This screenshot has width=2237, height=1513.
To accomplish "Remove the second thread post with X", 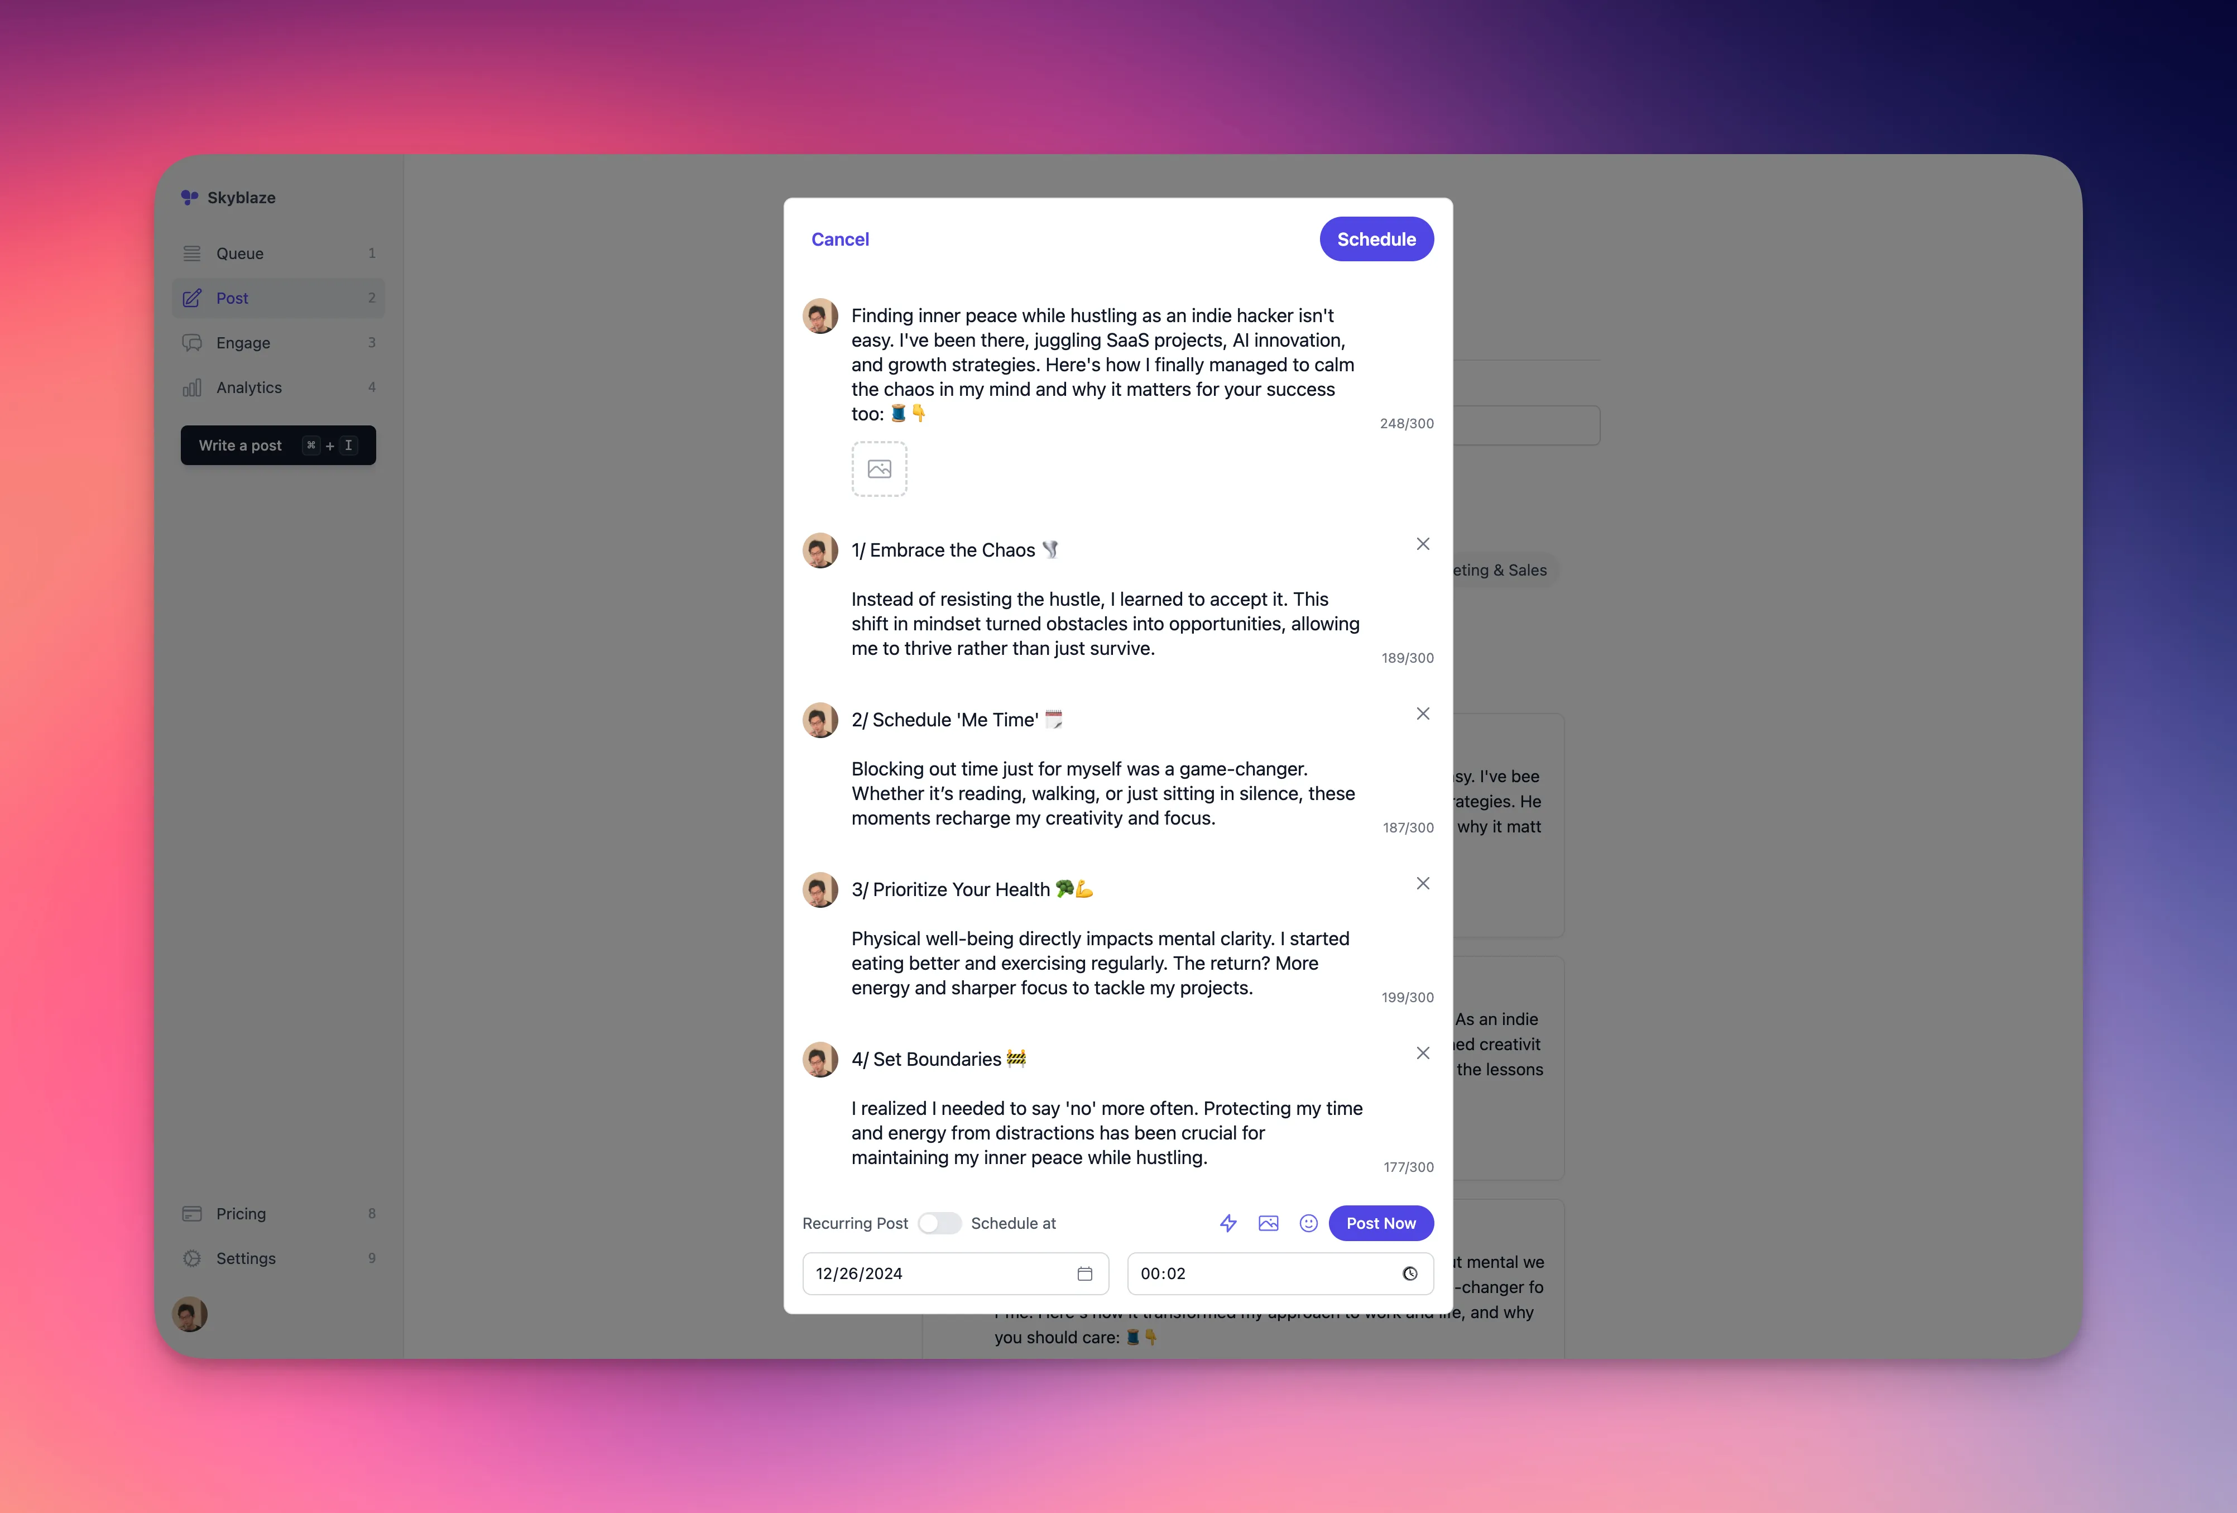I will coord(1423,712).
